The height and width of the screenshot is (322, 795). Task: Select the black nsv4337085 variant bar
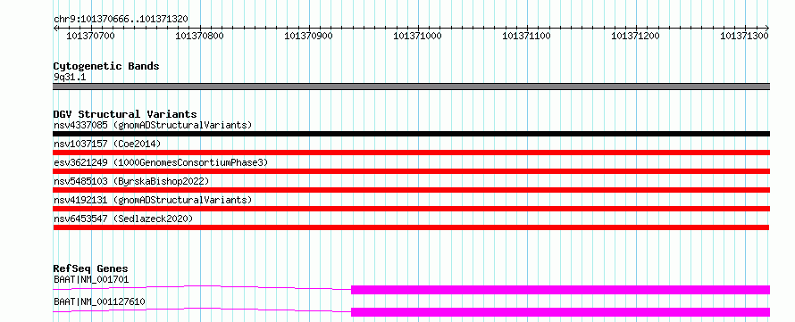point(411,134)
